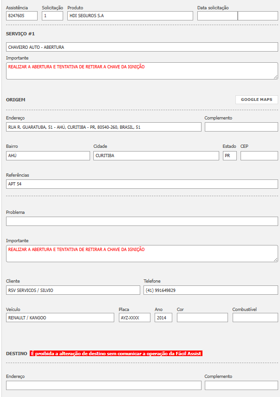Click the Estado field showing PR
The width and height of the screenshot is (280, 397).
tap(229, 156)
